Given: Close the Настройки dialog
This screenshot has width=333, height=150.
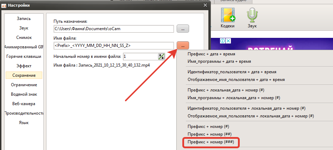Looking at the screenshot, I should coord(205,5).
